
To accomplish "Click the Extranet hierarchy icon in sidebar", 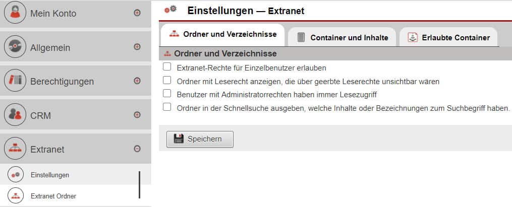I will pos(15,149).
